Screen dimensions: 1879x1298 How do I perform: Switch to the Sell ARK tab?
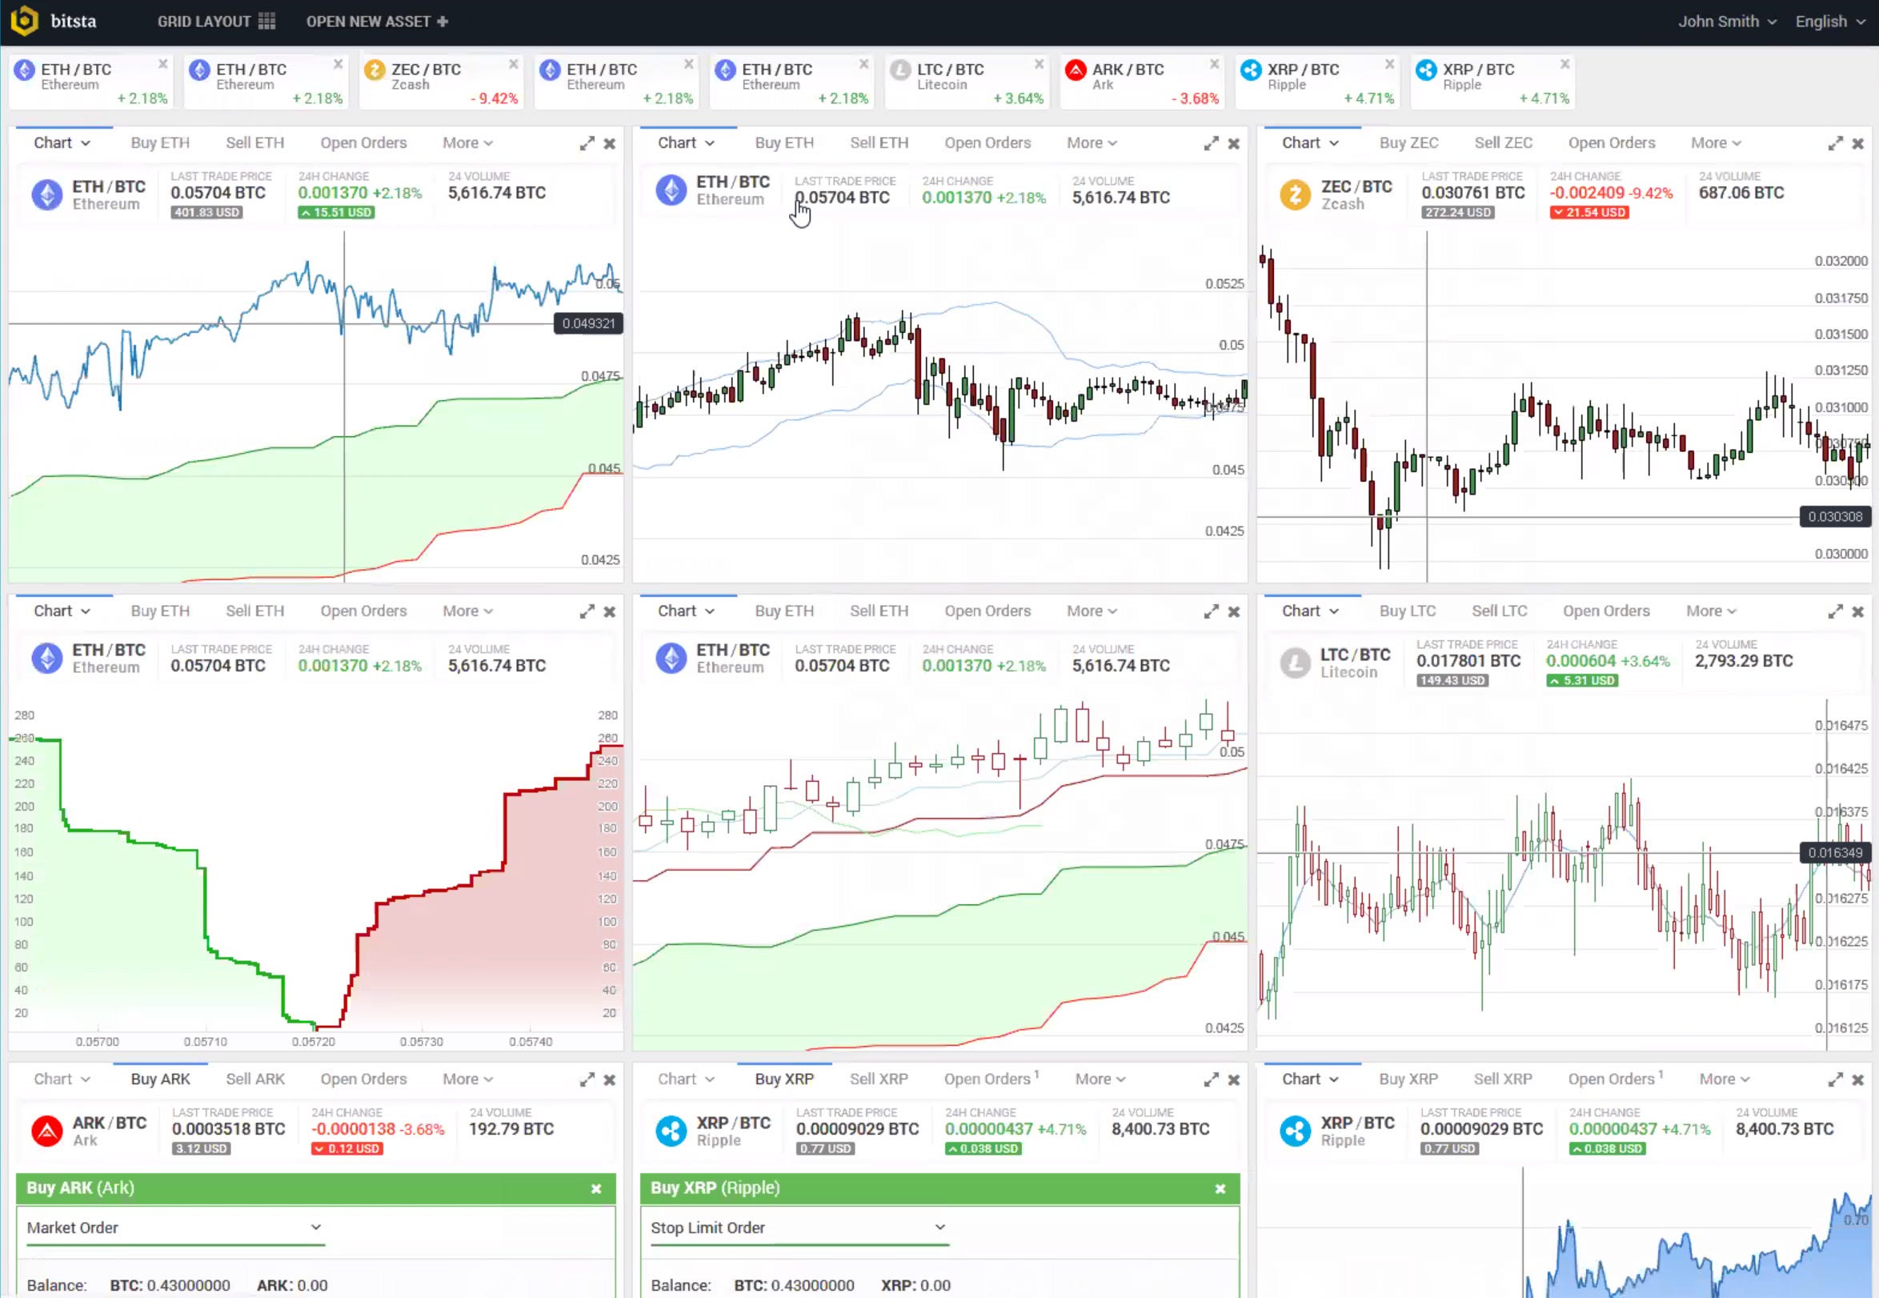coord(255,1080)
